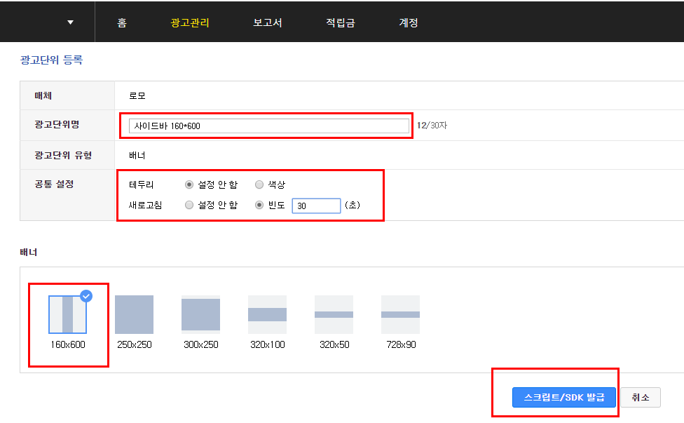The width and height of the screenshot is (684, 423).
Task: Click the refresh frequency seconds field
Action: 316,206
